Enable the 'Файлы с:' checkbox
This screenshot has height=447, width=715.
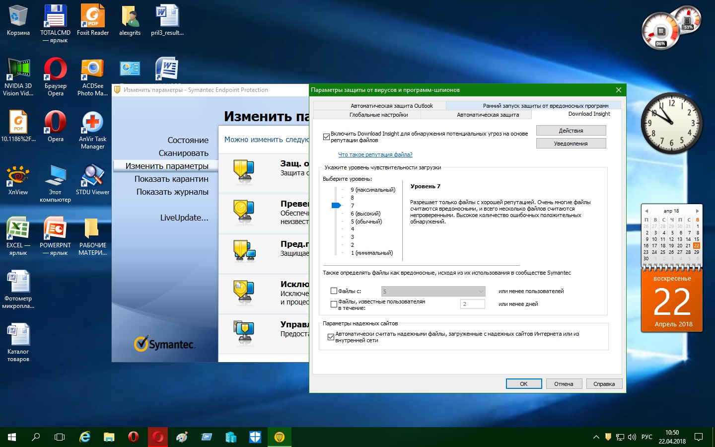click(x=334, y=291)
